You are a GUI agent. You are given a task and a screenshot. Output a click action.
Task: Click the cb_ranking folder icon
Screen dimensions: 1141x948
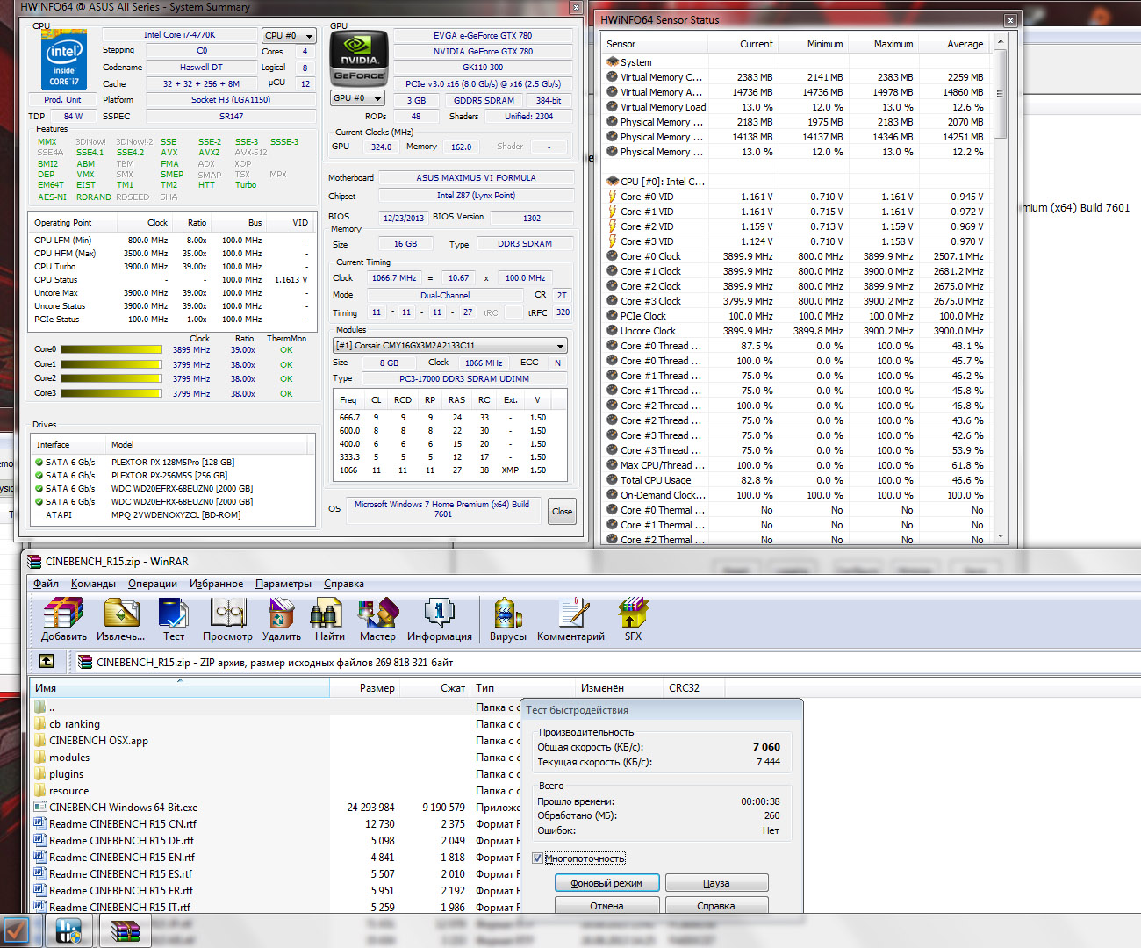click(40, 724)
